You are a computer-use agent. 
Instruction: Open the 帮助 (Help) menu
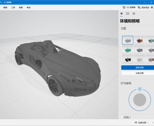29,7
